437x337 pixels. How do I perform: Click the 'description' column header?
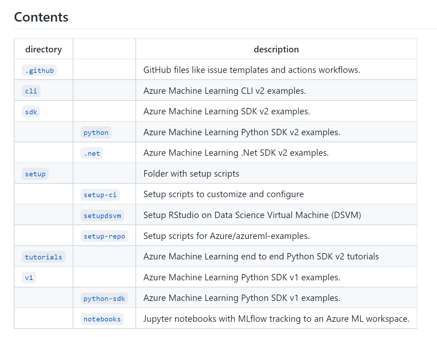point(276,49)
